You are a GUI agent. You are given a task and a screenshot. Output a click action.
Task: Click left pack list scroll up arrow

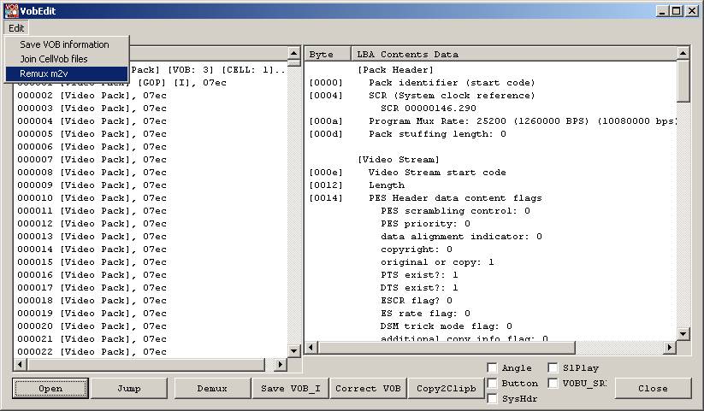tap(293, 53)
